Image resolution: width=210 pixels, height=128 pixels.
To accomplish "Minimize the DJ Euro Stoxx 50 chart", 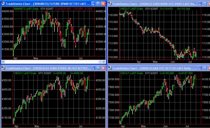I will 93,68.
